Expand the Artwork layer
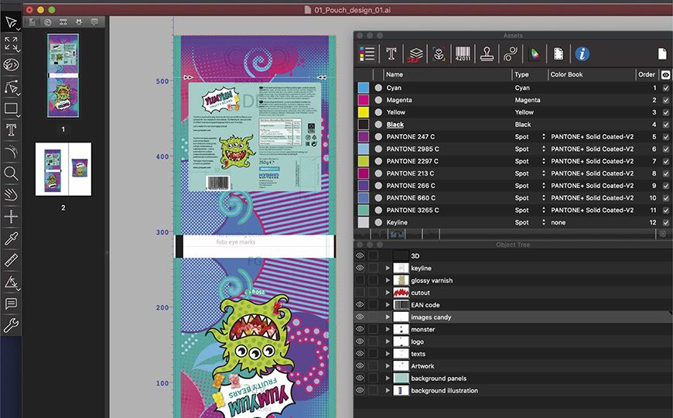This screenshot has height=418, width=673. pos(388,366)
